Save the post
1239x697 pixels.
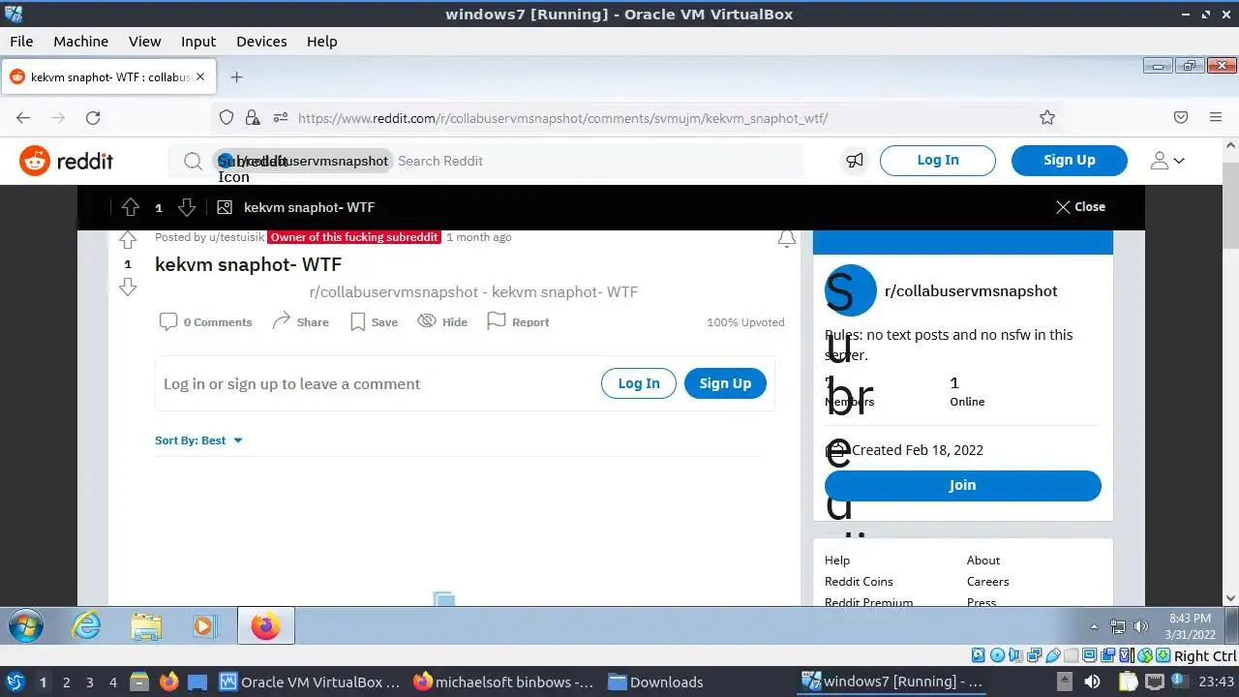click(x=374, y=322)
